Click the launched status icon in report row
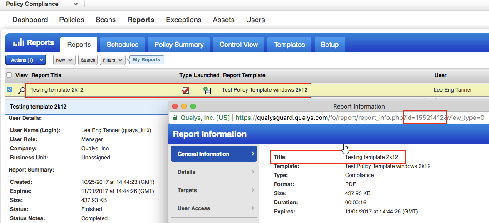 pyautogui.click(x=207, y=90)
